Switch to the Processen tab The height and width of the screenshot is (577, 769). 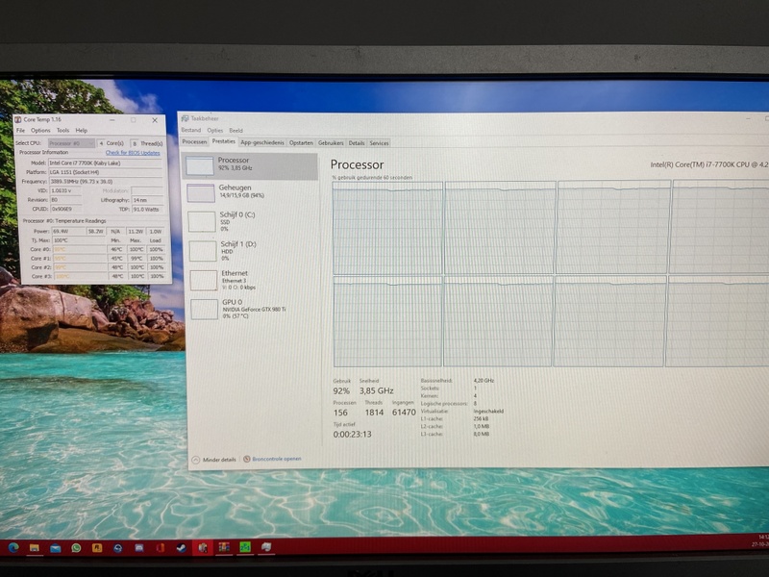(194, 141)
